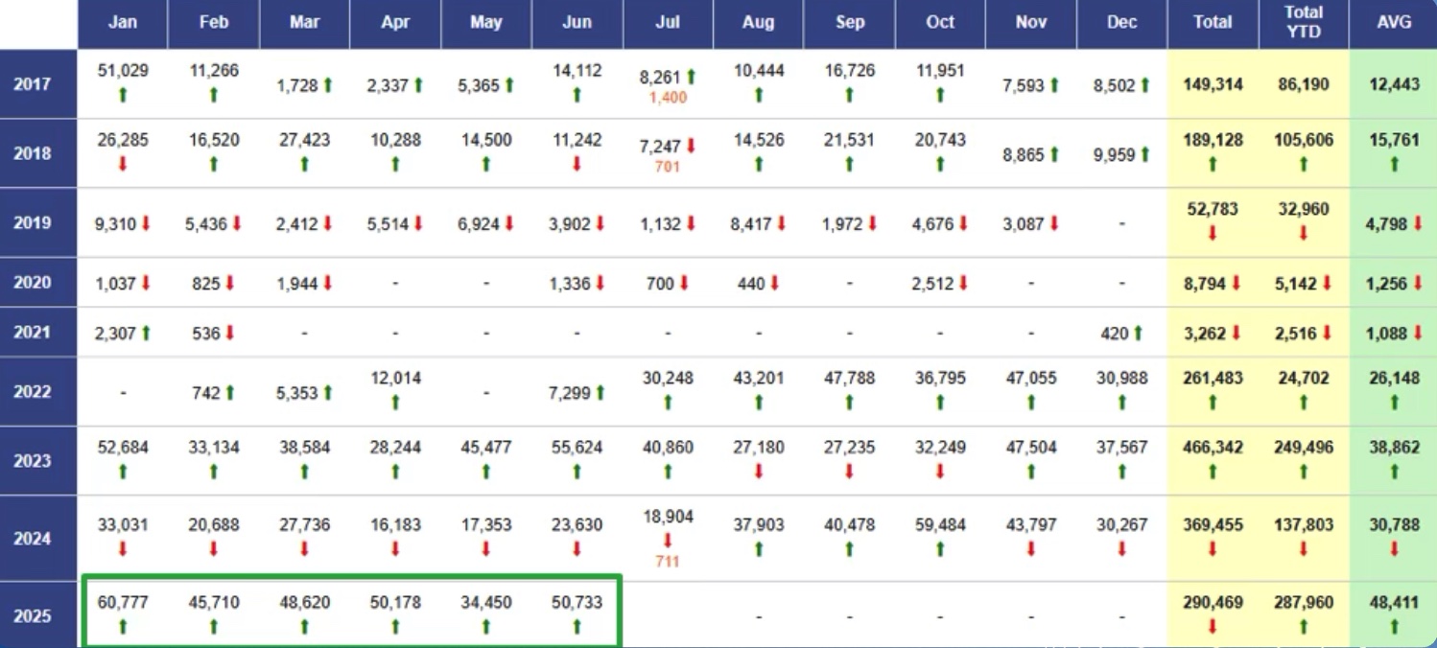1437x648 pixels.
Task: Click the red down arrow beside 9,310
Action: [147, 224]
